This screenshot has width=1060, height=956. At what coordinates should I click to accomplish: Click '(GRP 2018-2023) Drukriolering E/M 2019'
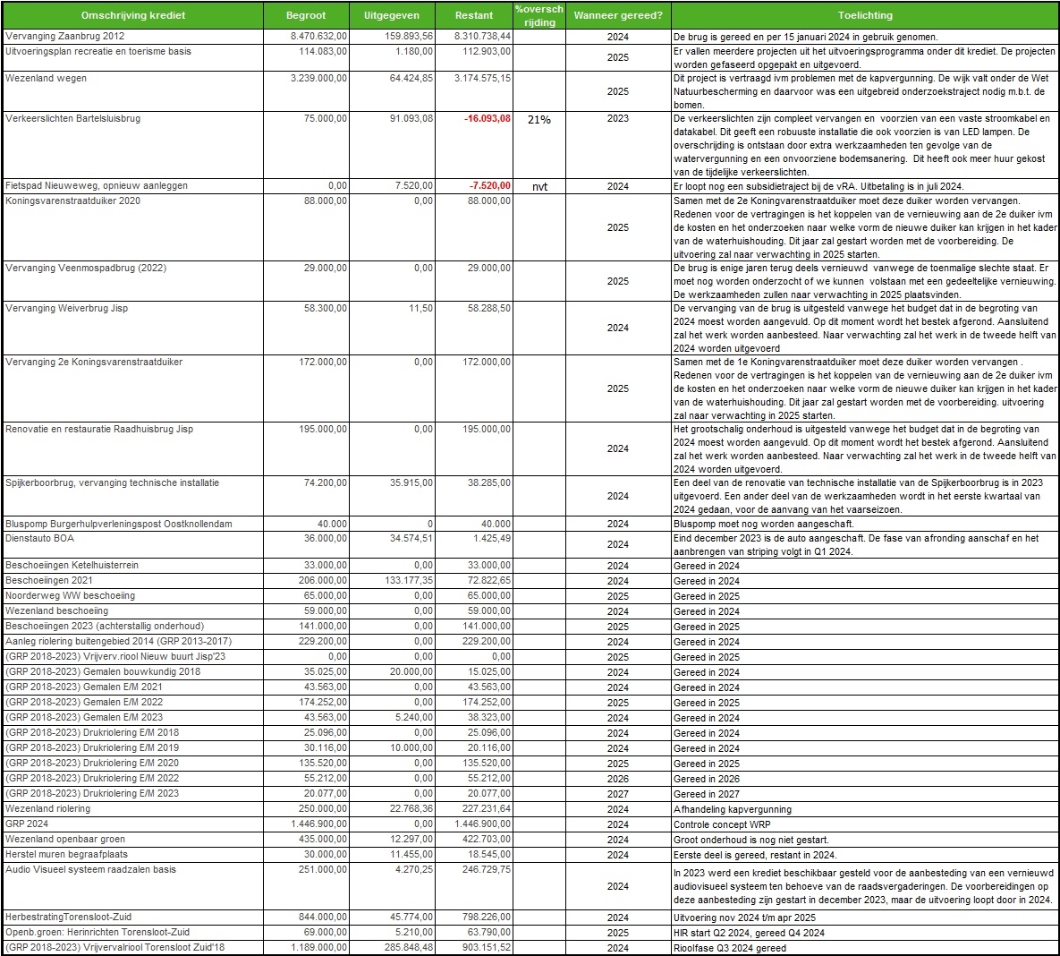[x=92, y=748]
